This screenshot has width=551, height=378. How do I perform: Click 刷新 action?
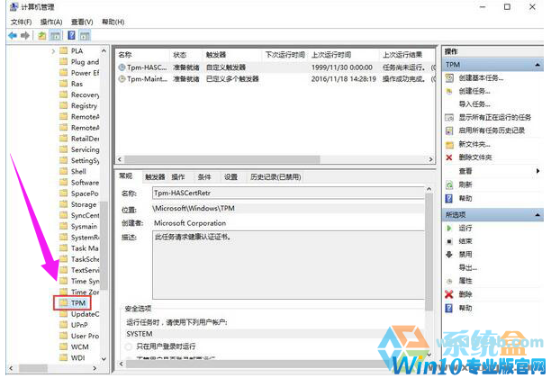465,184
